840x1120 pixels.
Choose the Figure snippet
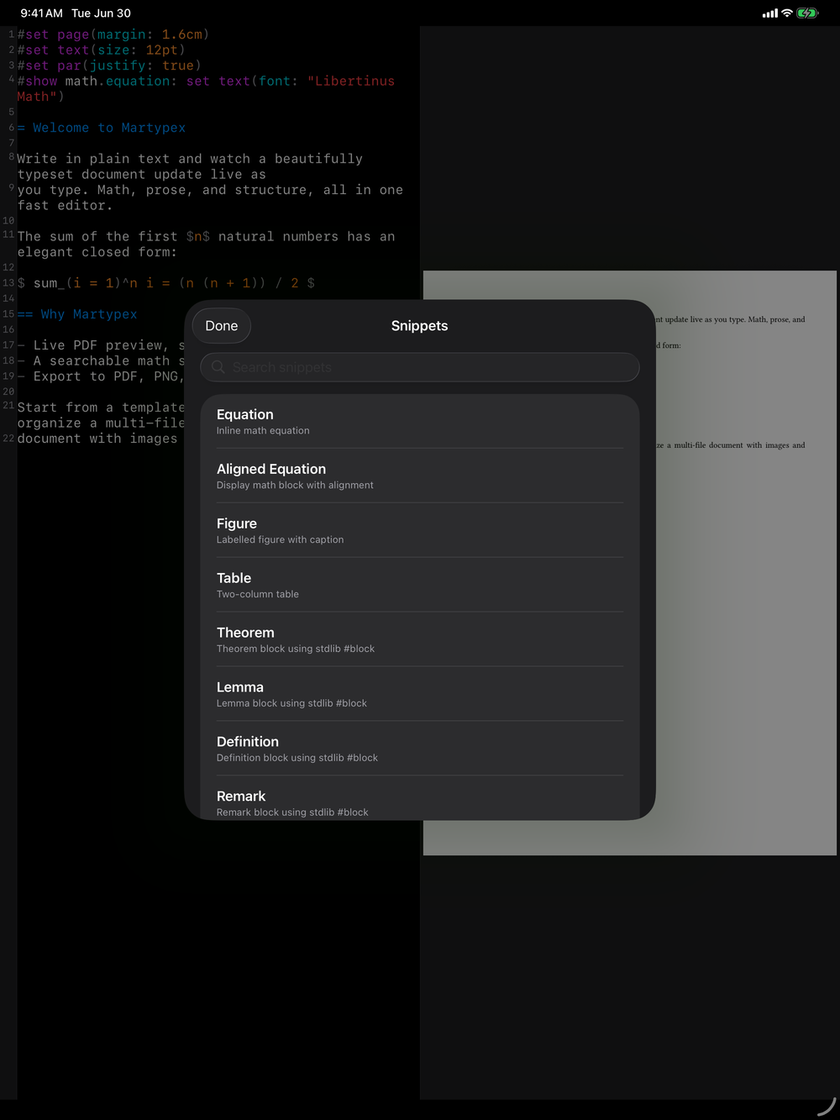[x=420, y=531]
